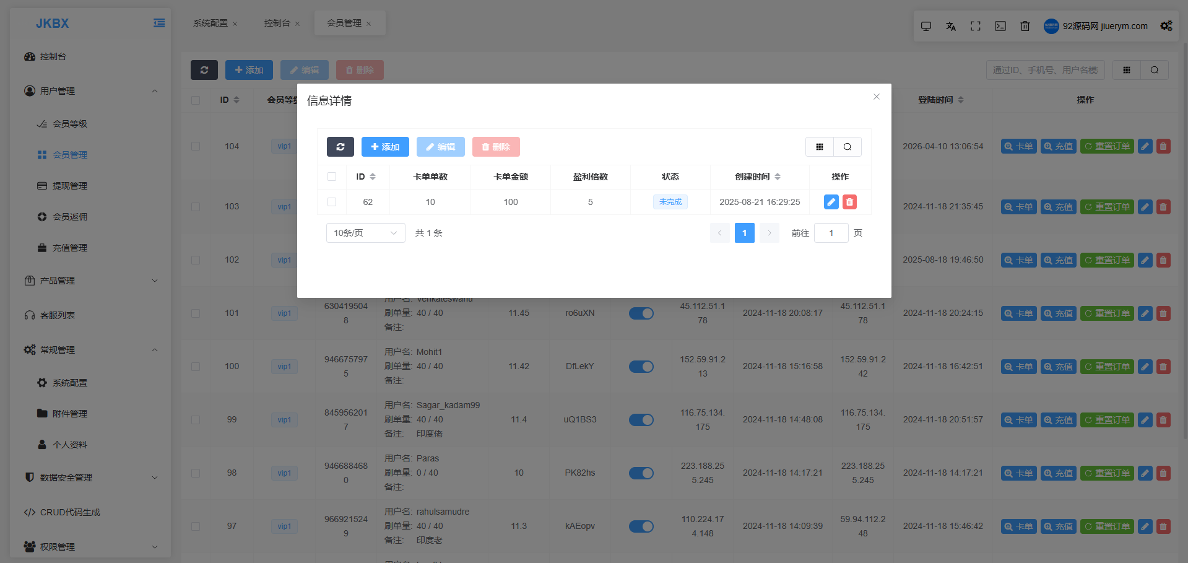Check the select-all checkbox in dialog table

[332, 177]
